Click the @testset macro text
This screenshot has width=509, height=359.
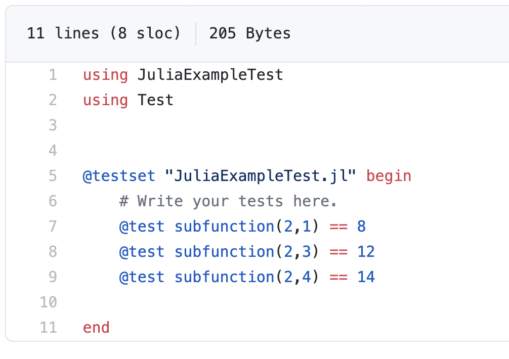pyautogui.click(x=119, y=176)
